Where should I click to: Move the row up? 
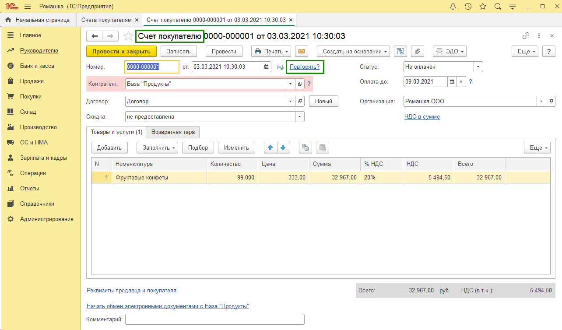click(x=270, y=147)
